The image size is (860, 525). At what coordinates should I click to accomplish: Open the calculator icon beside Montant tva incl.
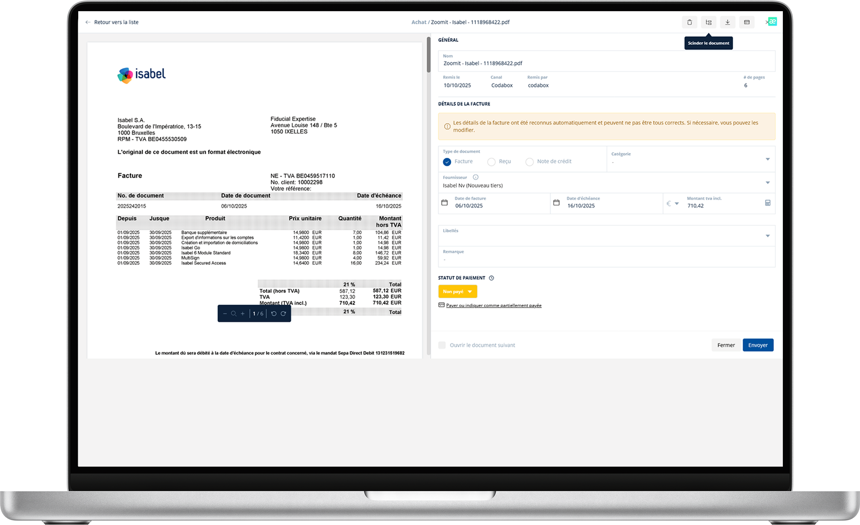pos(768,203)
